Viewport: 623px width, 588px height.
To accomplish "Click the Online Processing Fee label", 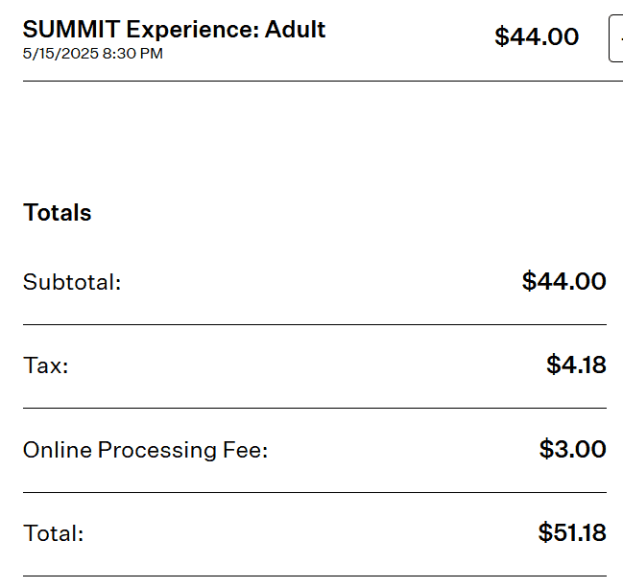I will 145,450.
